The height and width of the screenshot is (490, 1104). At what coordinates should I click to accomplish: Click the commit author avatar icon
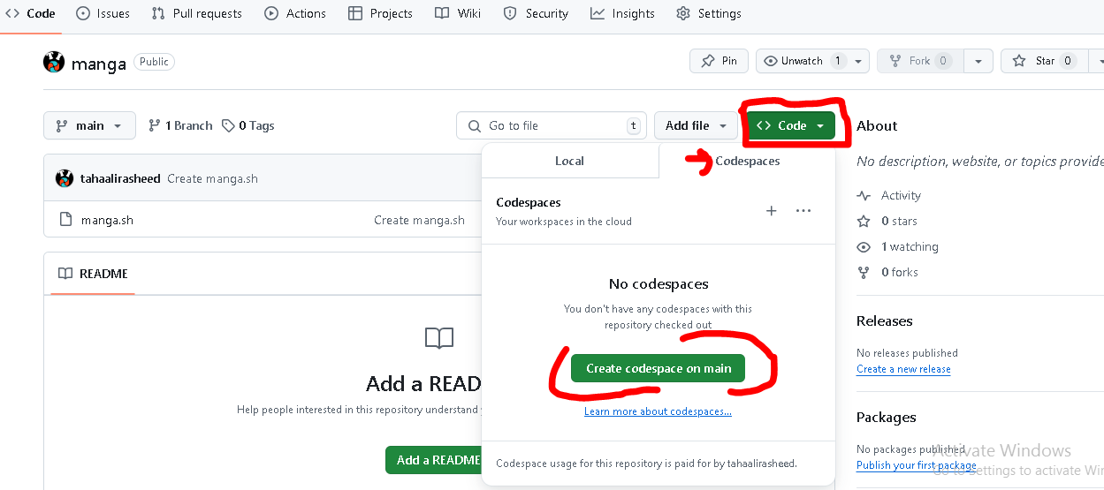click(x=65, y=178)
